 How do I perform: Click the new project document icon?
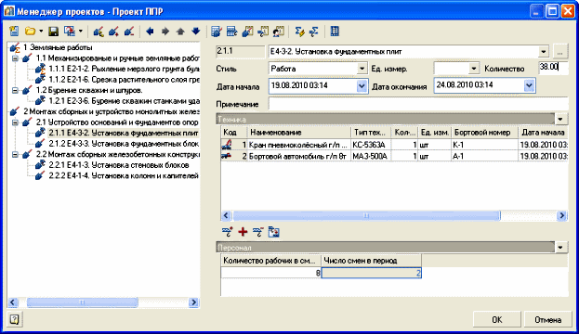[14, 32]
